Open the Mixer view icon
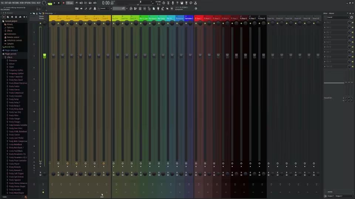Screen dimensions: 355x199 pos(145,8)
